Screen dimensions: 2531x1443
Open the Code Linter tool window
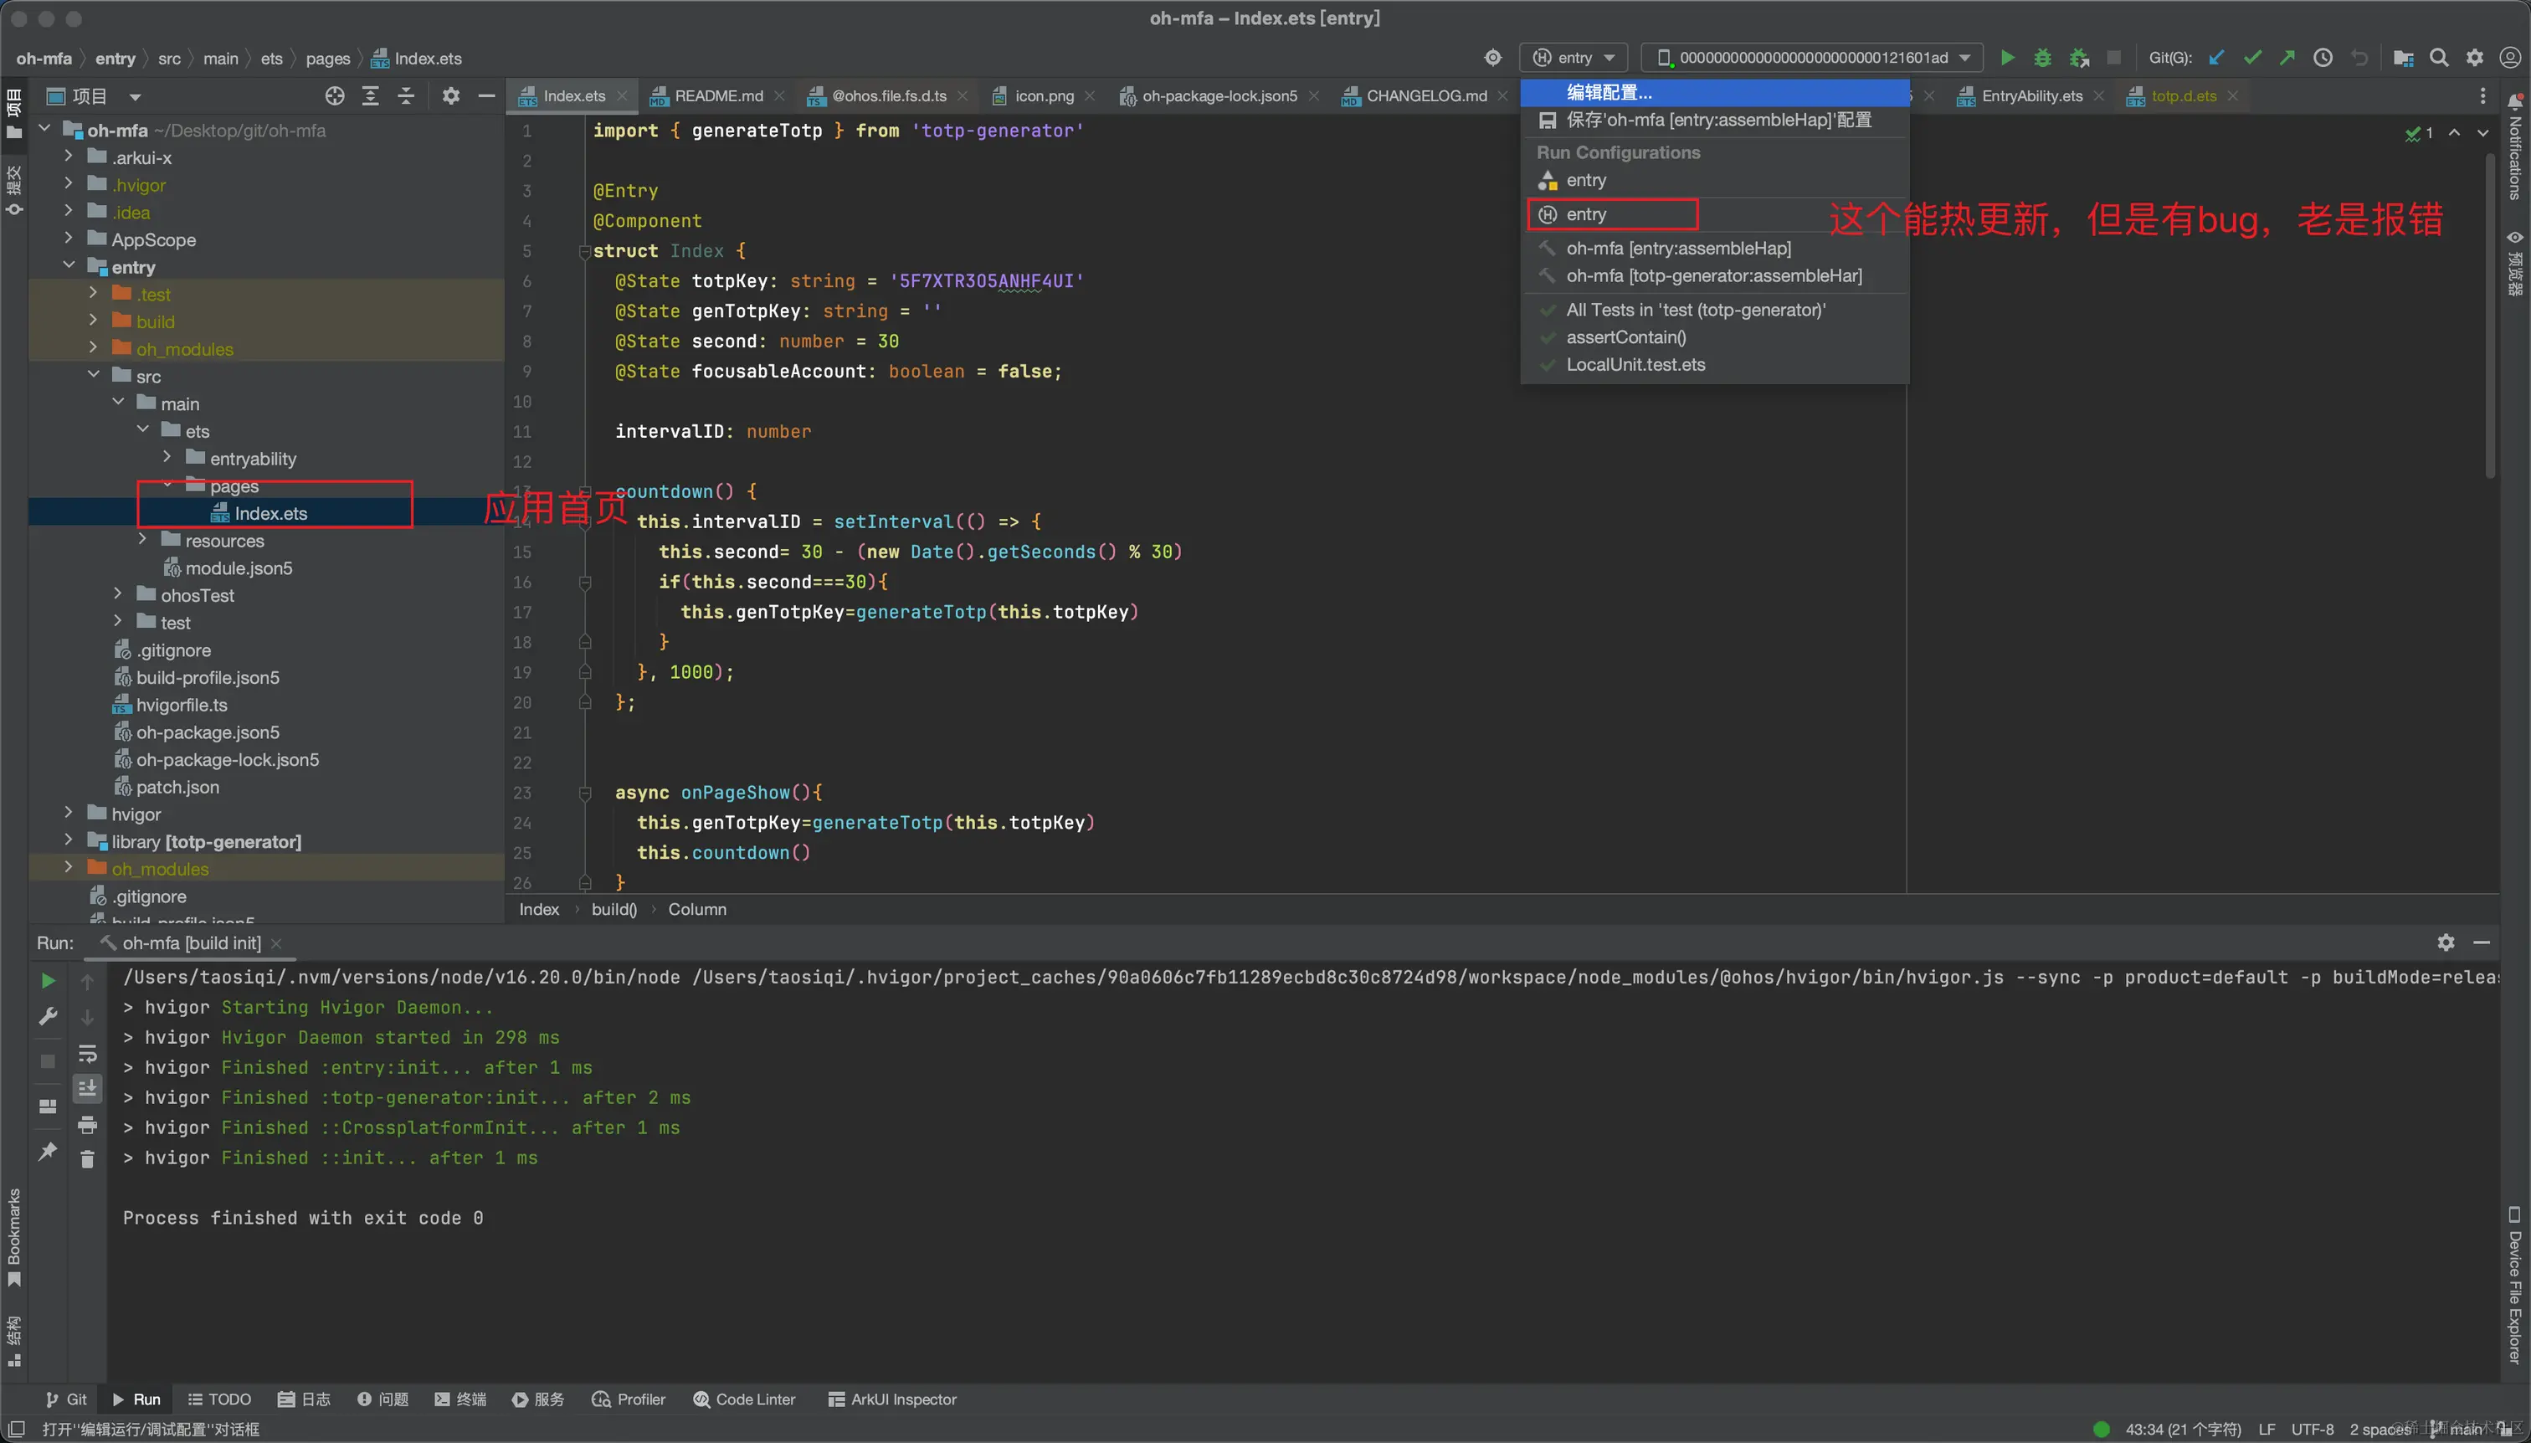[744, 1399]
